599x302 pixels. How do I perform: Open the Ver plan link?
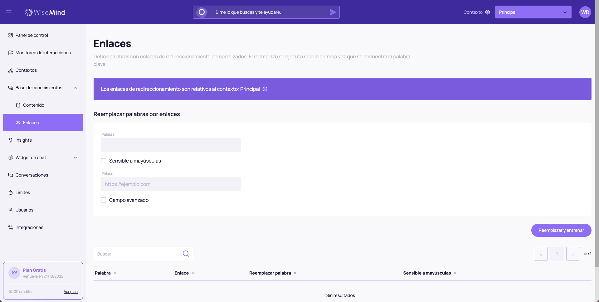[x=71, y=292]
